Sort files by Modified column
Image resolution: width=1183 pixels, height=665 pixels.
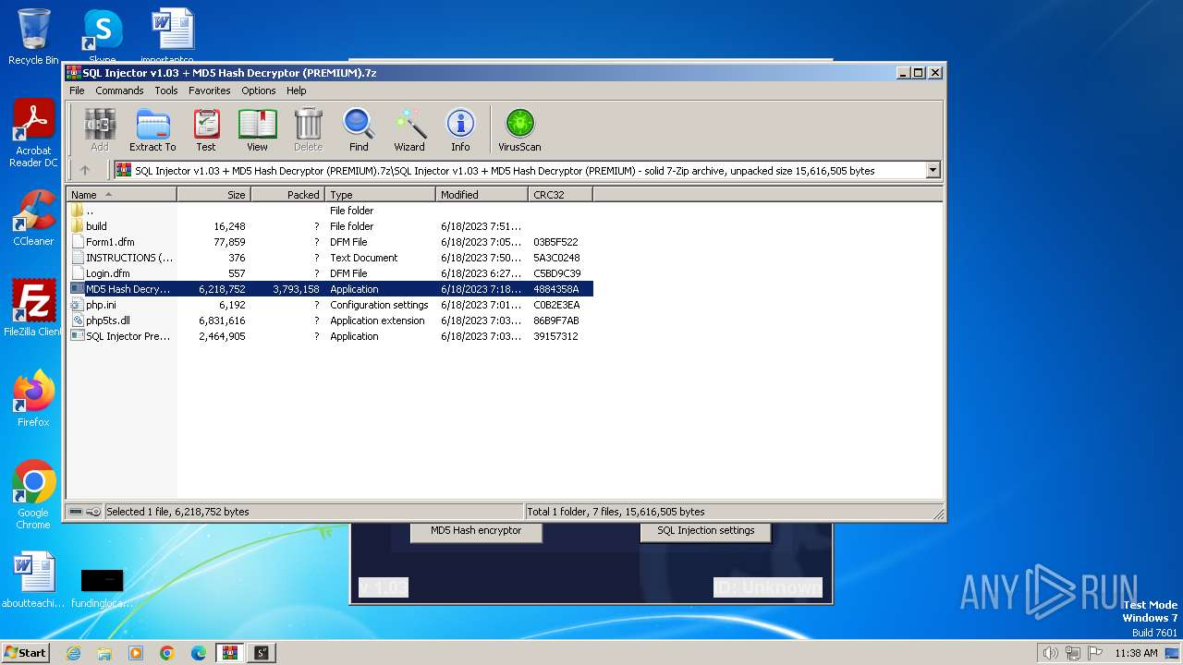(482, 195)
